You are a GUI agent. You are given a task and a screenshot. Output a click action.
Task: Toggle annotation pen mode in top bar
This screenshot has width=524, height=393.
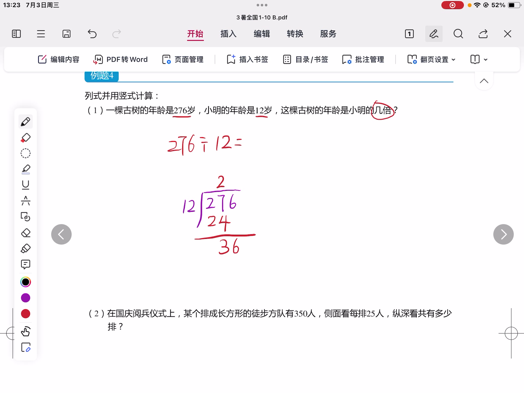[434, 34]
